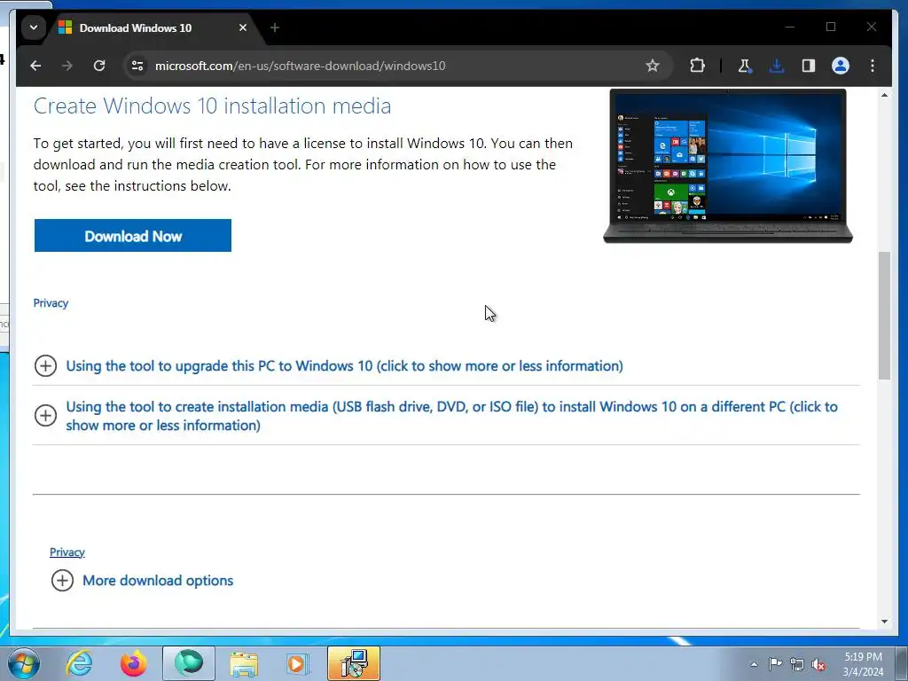908x681 pixels.
Task: Open the Chrome three-dot menu
Action: point(873,66)
